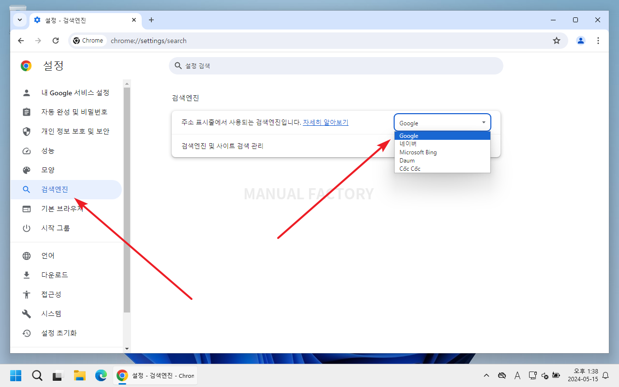Screen dimensions: 619x387
Task: Click the search engine dropdown showing Google
Action: [442, 123]
